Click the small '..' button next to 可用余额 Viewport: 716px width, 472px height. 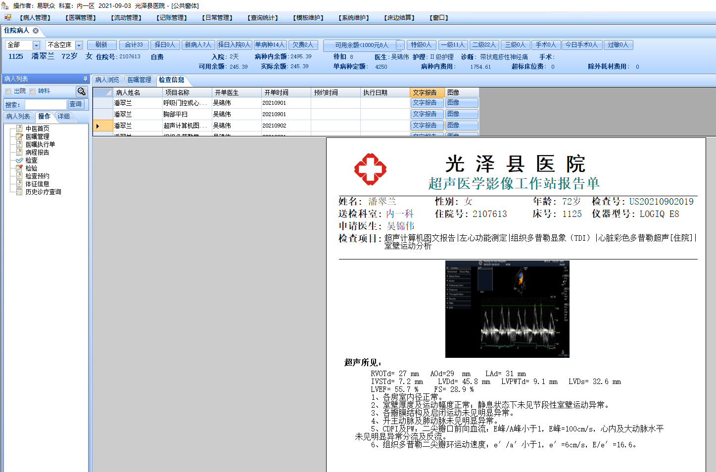tap(400, 45)
